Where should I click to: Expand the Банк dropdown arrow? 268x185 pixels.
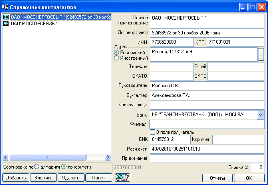(x=261, y=115)
